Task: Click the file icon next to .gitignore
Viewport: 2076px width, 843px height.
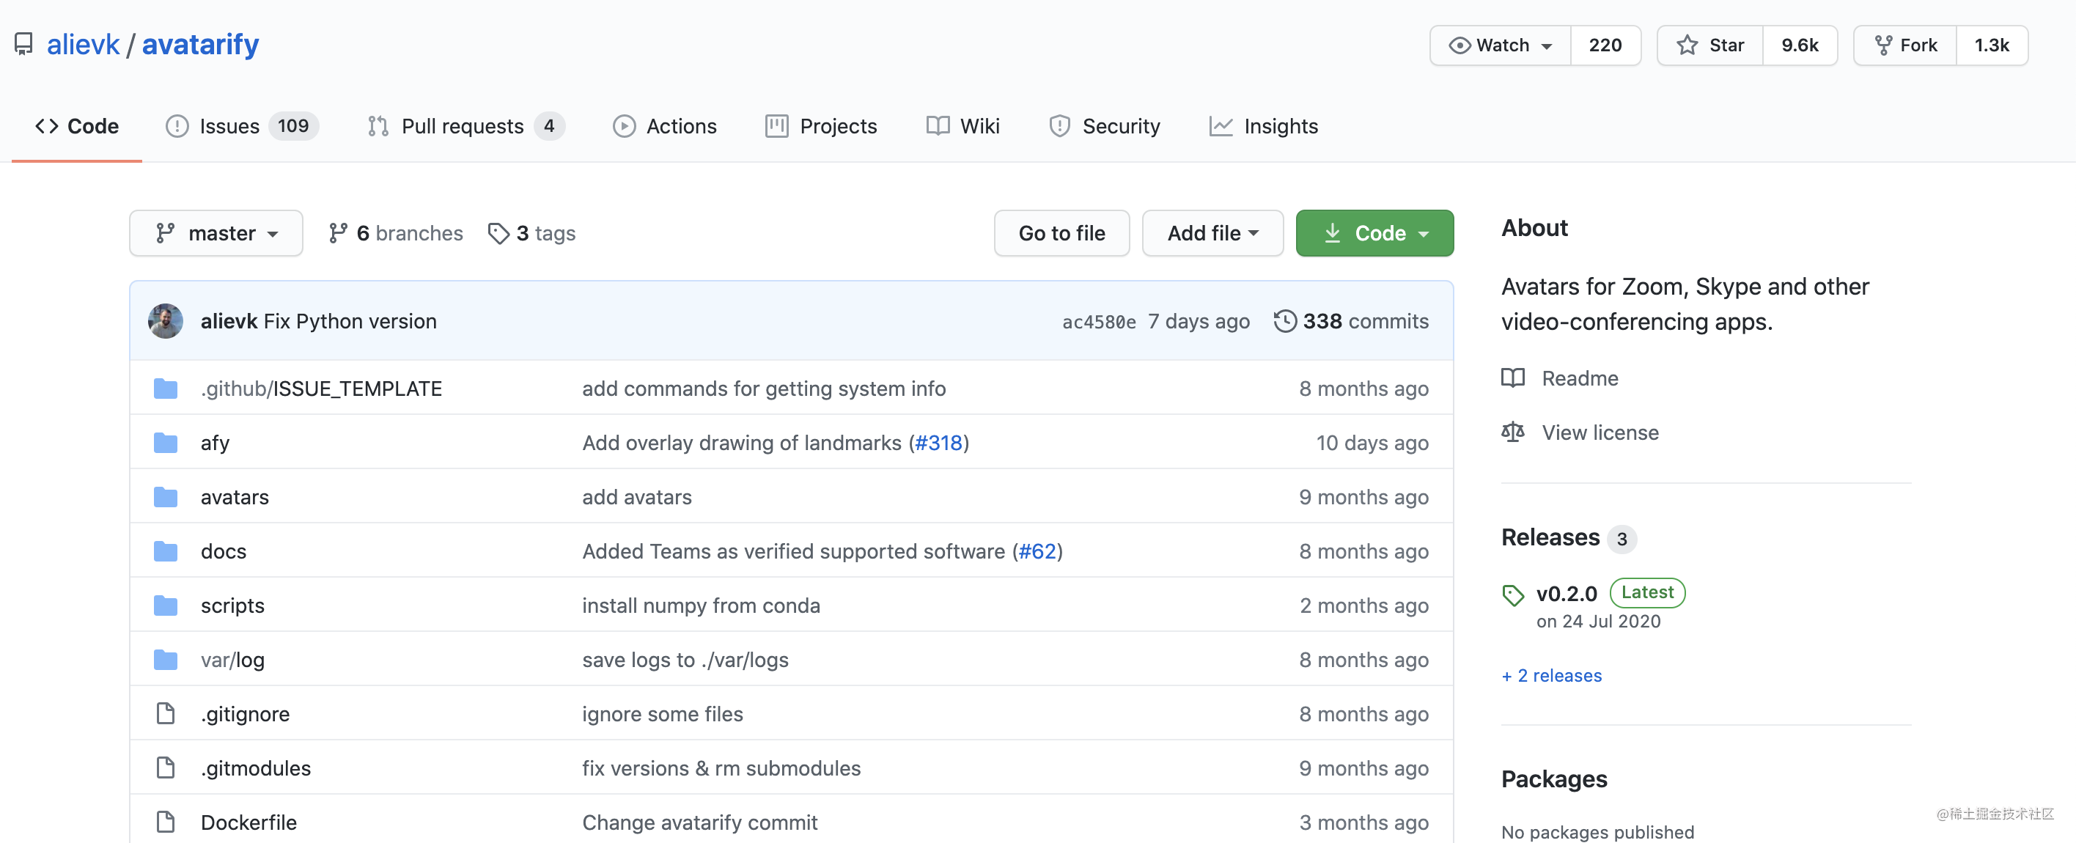Action: tap(165, 714)
